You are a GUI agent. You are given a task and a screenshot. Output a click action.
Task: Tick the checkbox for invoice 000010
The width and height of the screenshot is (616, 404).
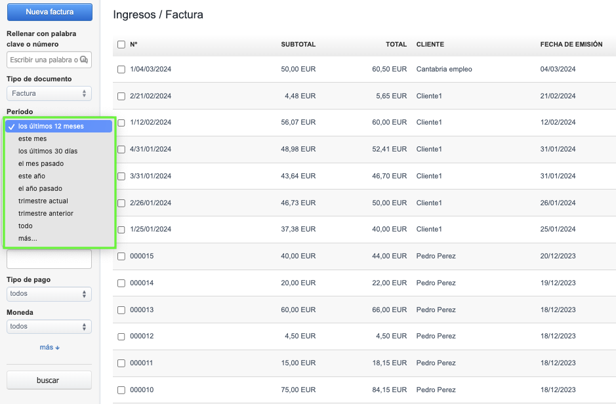121,390
